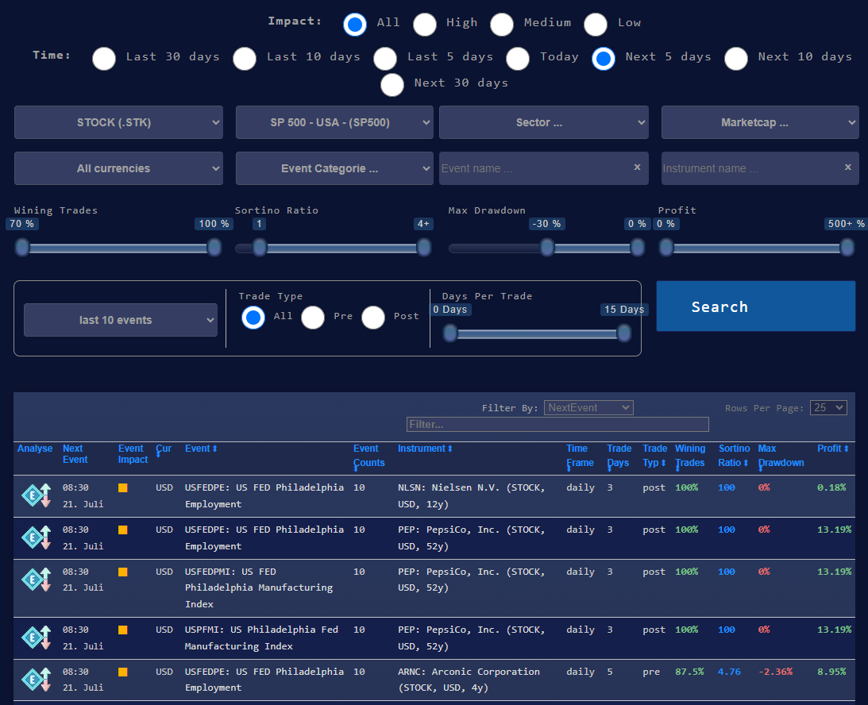Enable the Pre trade type option

click(x=313, y=318)
